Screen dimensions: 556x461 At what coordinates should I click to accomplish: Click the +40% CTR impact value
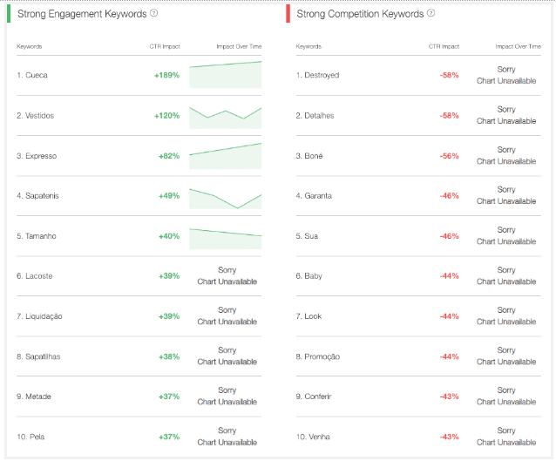click(x=169, y=236)
